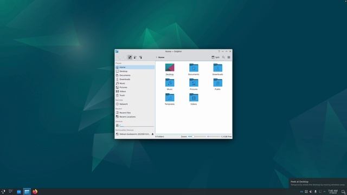Viewport: 347px width, 195px height.
Task: Expand hidden system tray icons arrow
Action: point(324,192)
